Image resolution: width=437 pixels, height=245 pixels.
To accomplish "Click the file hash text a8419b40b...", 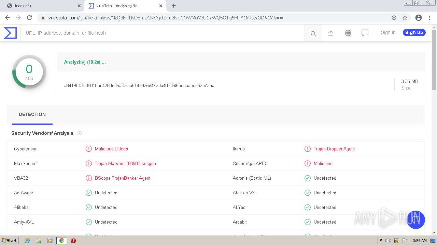I will 139,85.
